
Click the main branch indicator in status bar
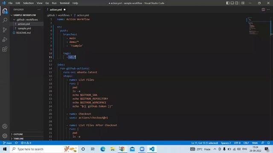click(8, 143)
